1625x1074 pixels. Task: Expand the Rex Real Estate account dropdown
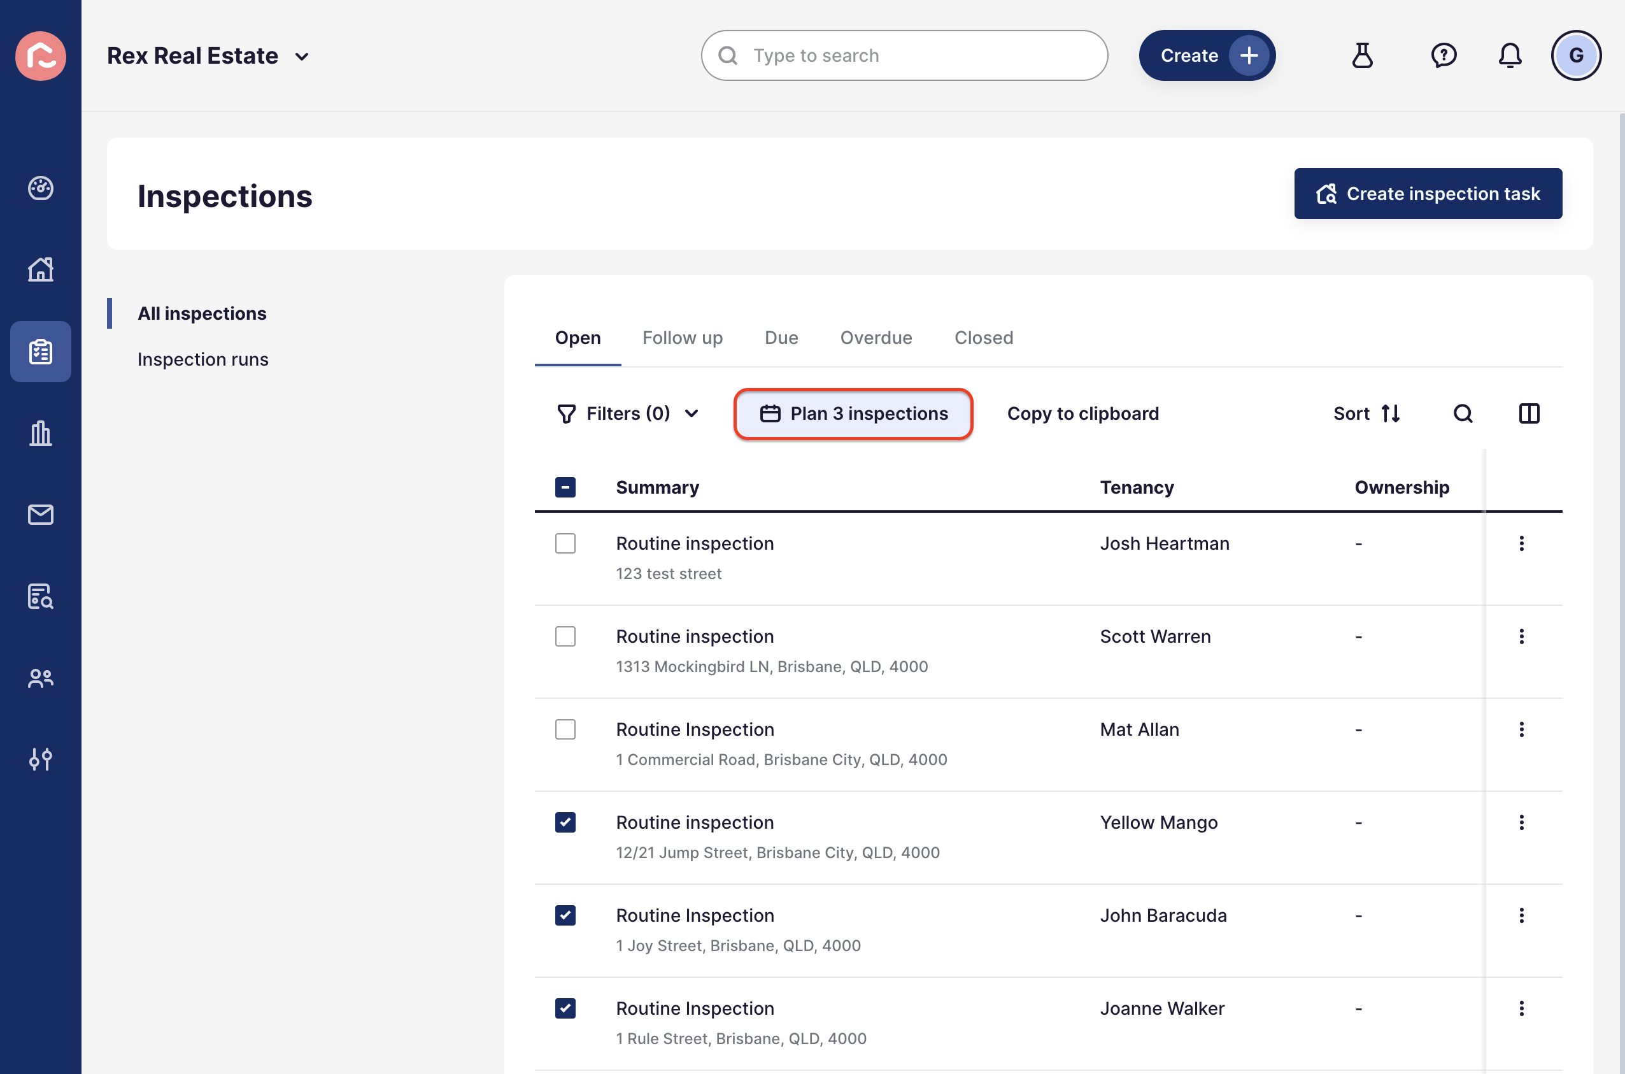(x=303, y=56)
